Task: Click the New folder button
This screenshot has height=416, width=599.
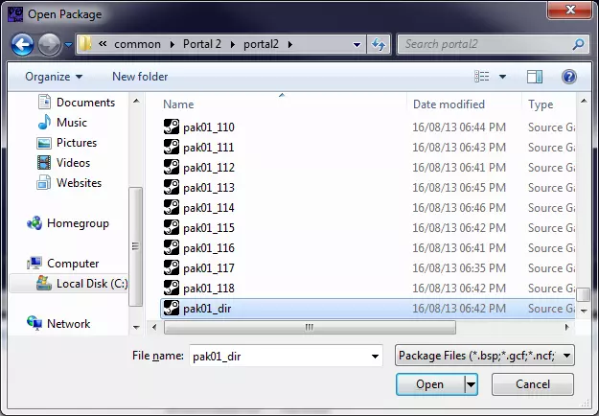Action: [140, 77]
